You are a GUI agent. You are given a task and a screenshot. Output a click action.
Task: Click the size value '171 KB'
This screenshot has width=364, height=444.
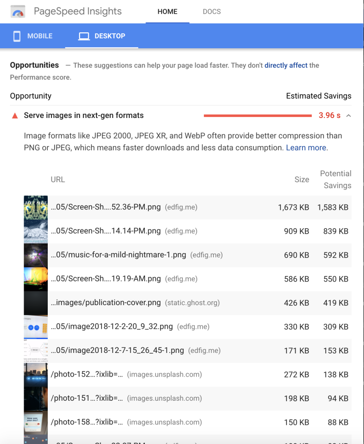tap(296, 351)
